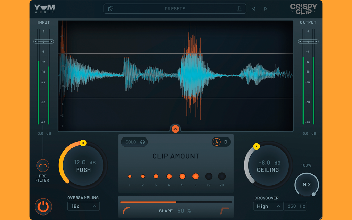Click the soft knee shape icon
352x220 pixels.
click(x=126, y=211)
